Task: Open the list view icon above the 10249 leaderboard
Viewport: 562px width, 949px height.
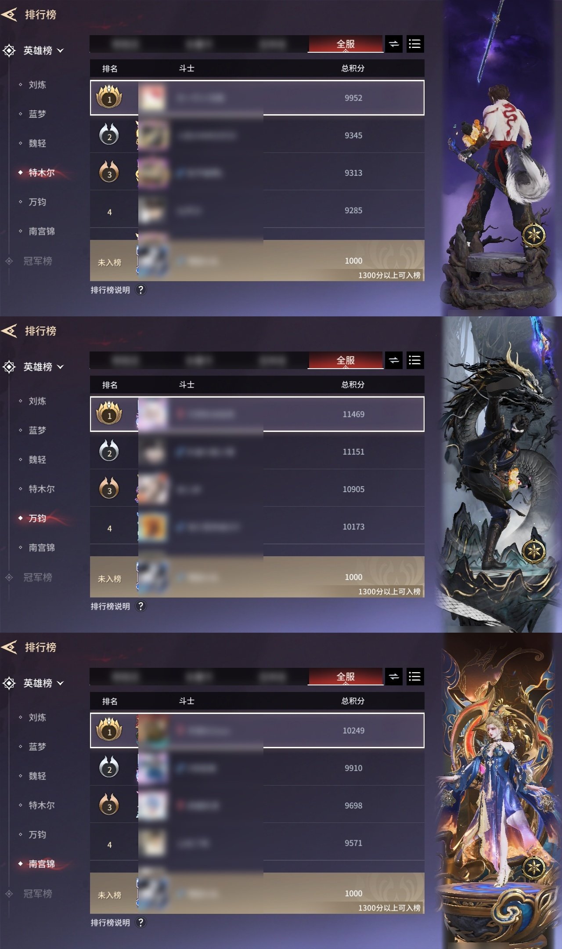Action: pyautogui.click(x=415, y=677)
